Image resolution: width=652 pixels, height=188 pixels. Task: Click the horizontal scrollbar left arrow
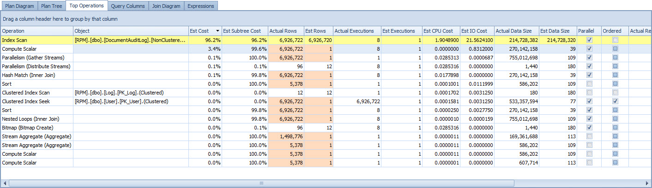click(x=5, y=183)
